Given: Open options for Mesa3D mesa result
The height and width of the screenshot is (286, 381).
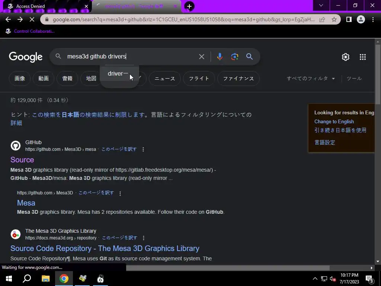Looking at the screenshot, I should 143,149.
